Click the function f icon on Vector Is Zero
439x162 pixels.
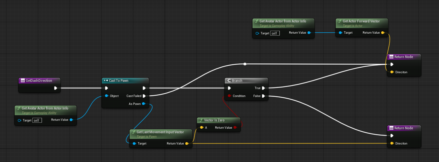click(201, 120)
